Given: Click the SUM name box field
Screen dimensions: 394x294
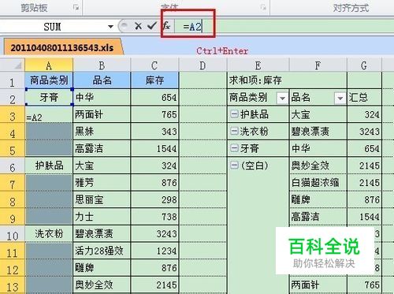Looking at the screenshot, I should click(53, 27).
